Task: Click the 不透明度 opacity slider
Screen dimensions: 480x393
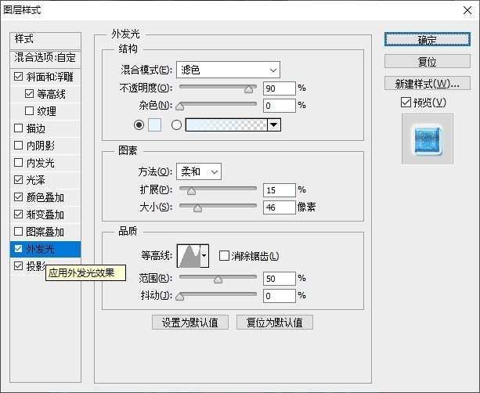Action: 218,88
